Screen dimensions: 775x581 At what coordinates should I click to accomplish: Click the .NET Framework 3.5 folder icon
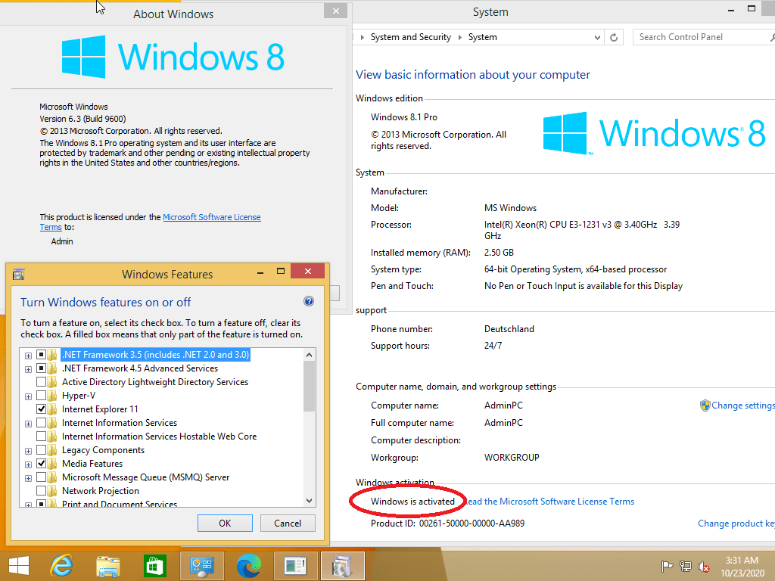52,355
